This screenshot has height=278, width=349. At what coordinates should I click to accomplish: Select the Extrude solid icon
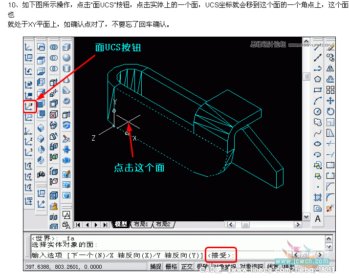66,114
